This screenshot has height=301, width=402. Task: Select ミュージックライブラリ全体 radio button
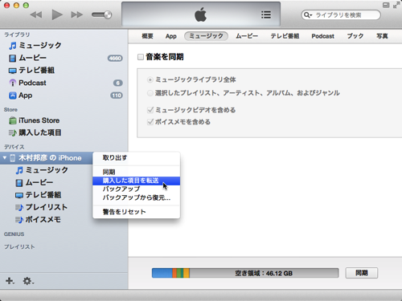pyautogui.click(x=150, y=79)
